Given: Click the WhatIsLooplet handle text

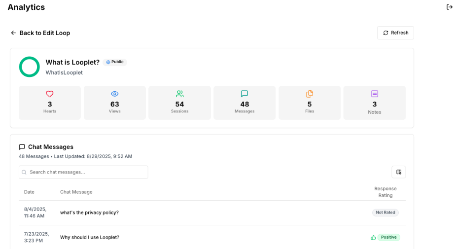Looking at the screenshot, I should (x=64, y=72).
